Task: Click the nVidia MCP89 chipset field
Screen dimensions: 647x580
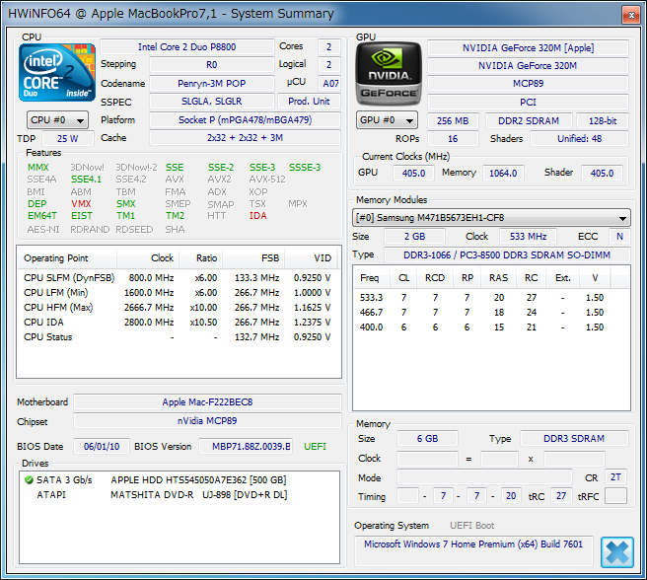Action: pyautogui.click(x=207, y=421)
